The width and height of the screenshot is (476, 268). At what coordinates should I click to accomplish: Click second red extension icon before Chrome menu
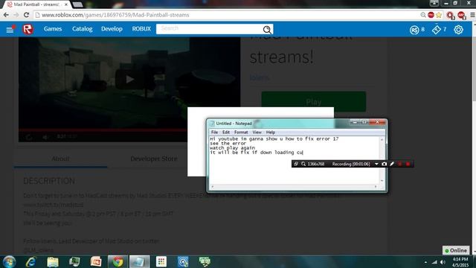461,15
